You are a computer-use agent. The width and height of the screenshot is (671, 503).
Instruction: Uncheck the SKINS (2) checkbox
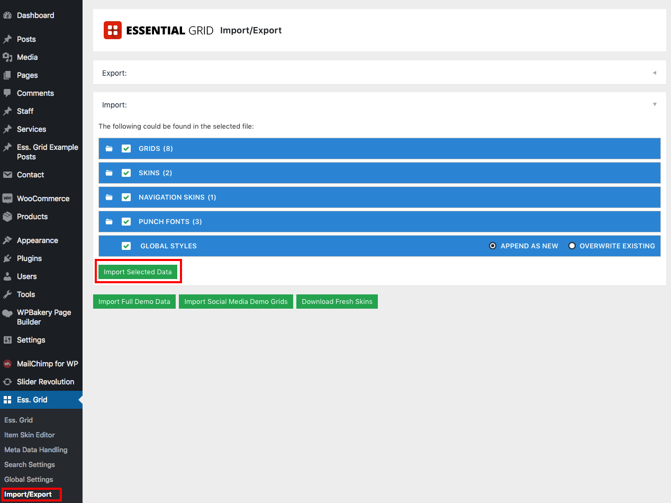(x=126, y=173)
